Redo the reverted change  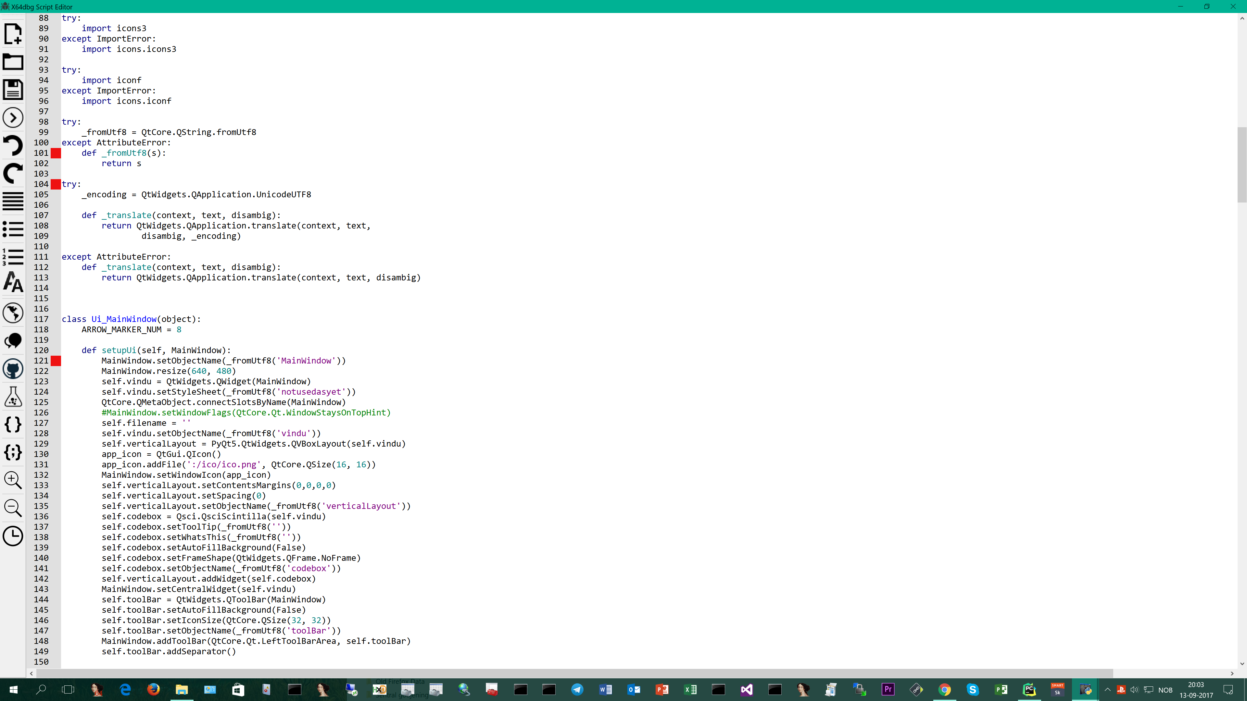13,173
